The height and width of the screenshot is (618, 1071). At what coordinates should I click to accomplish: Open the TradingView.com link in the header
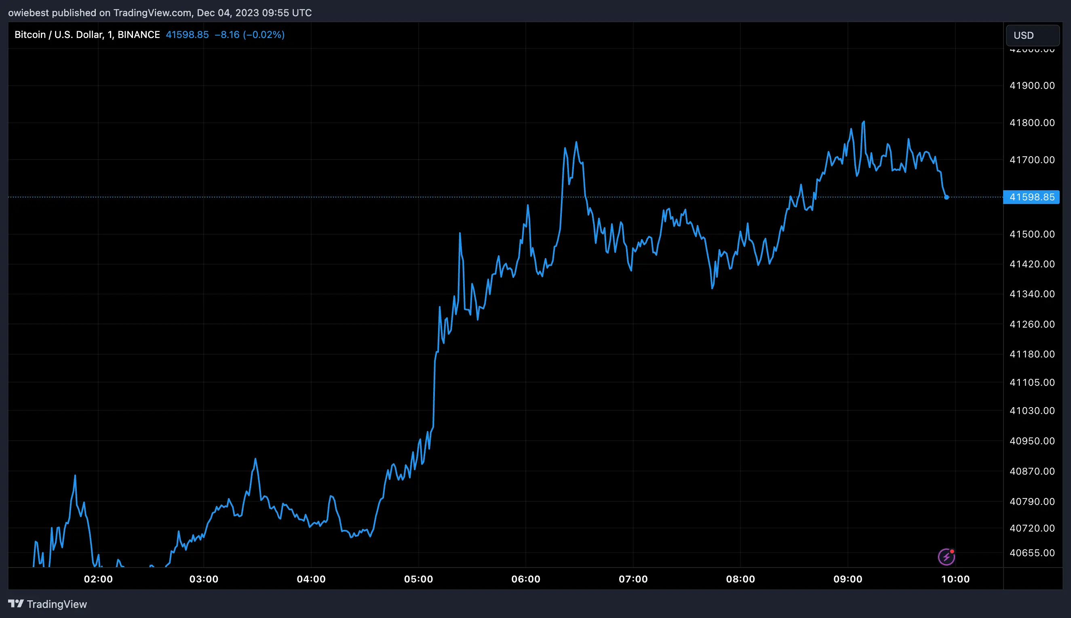coord(152,12)
